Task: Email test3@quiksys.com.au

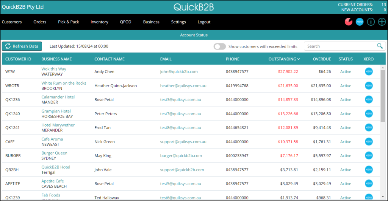Action: coord(180,100)
